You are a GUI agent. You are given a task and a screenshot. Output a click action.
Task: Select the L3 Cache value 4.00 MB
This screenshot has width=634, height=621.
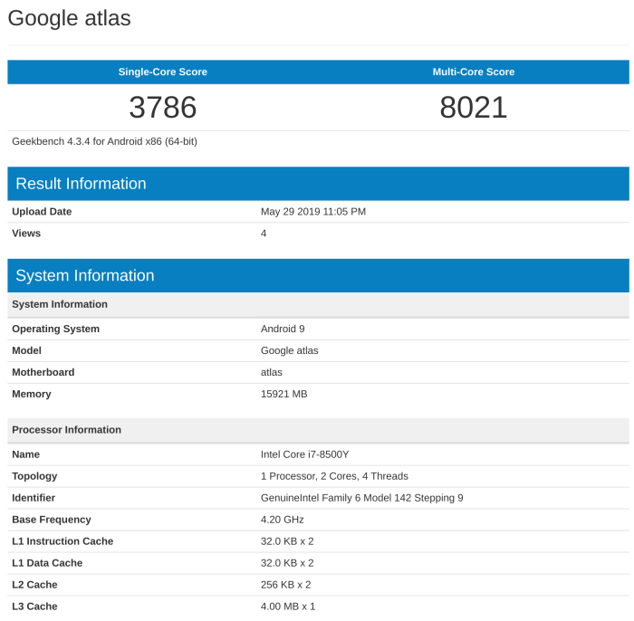[x=287, y=607]
